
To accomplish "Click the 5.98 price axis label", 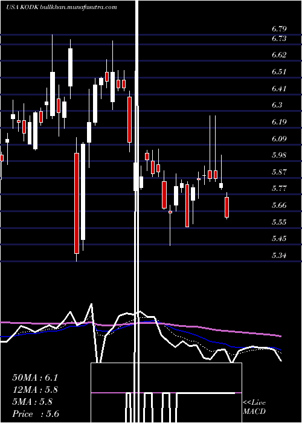I will pyautogui.click(x=279, y=155).
